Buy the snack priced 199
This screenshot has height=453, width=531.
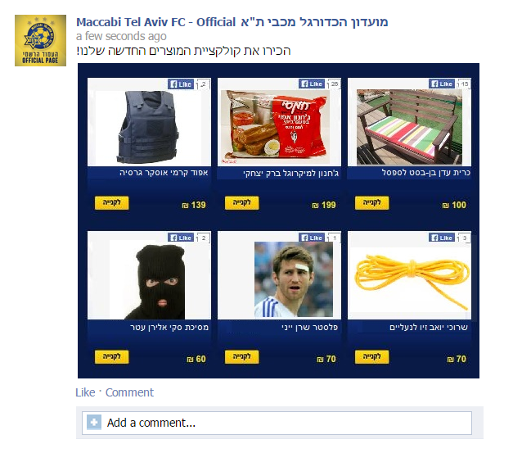(x=242, y=203)
